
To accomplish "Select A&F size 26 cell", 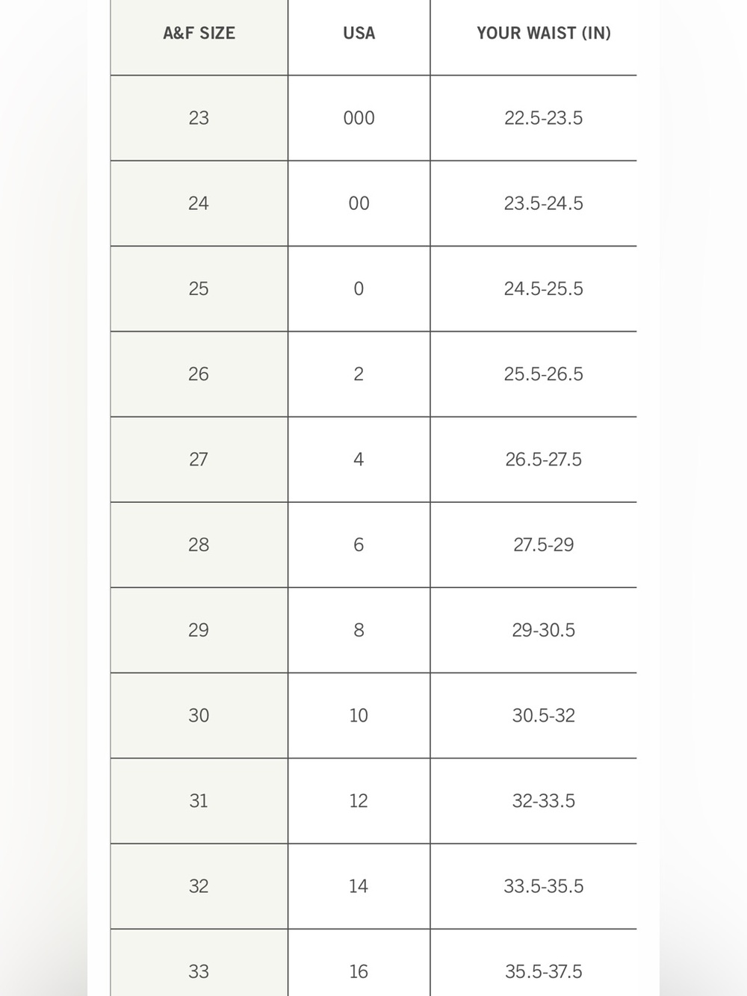I will 199,374.
